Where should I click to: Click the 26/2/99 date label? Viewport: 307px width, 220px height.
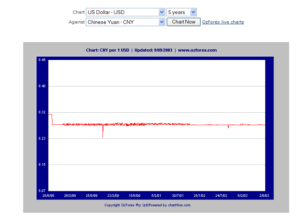click(x=70, y=196)
